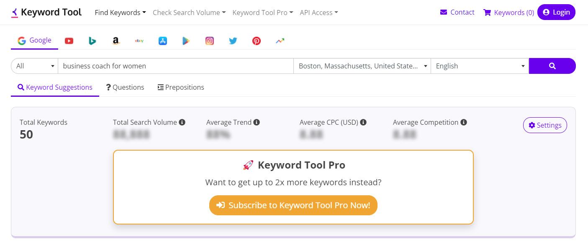Click the Login button
This screenshot has height=242, width=588.
point(556,12)
